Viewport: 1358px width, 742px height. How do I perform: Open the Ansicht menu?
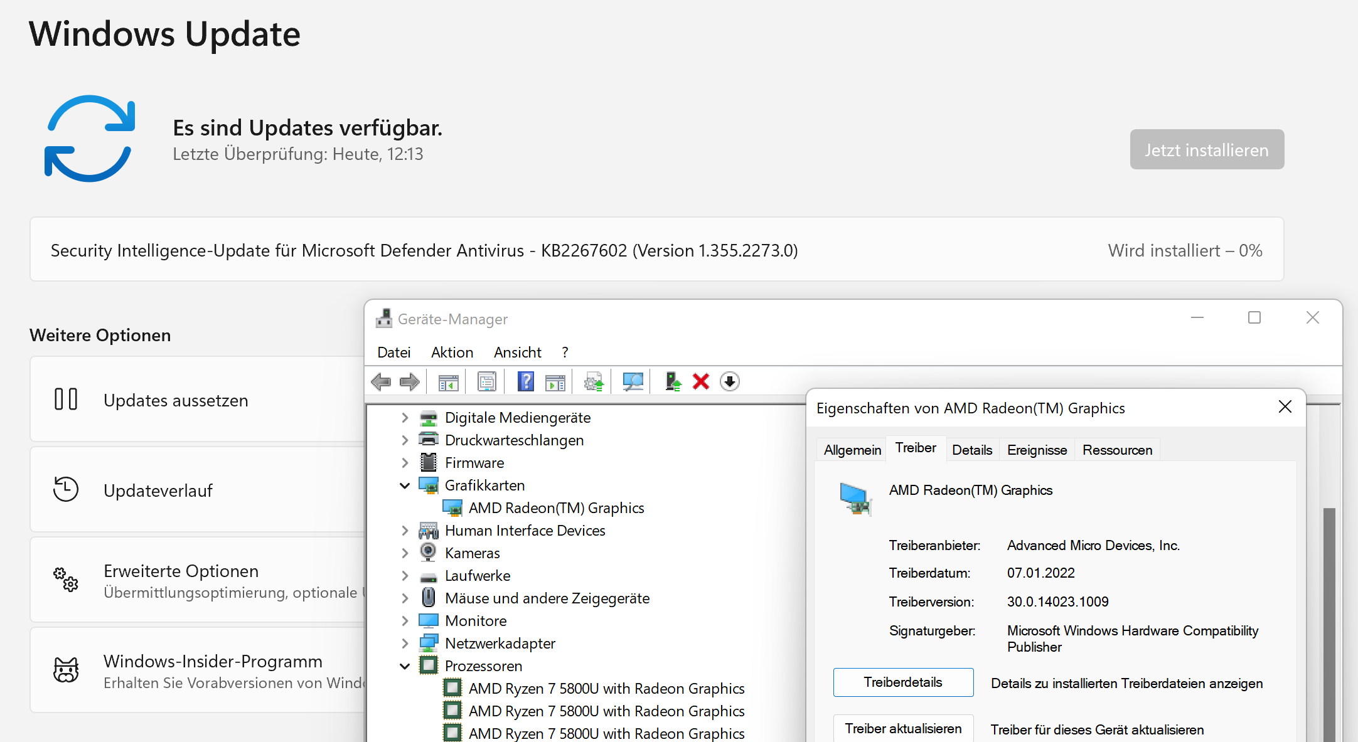click(x=518, y=352)
